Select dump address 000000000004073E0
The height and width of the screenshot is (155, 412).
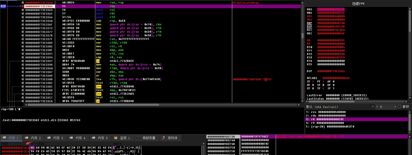[15, 148]
